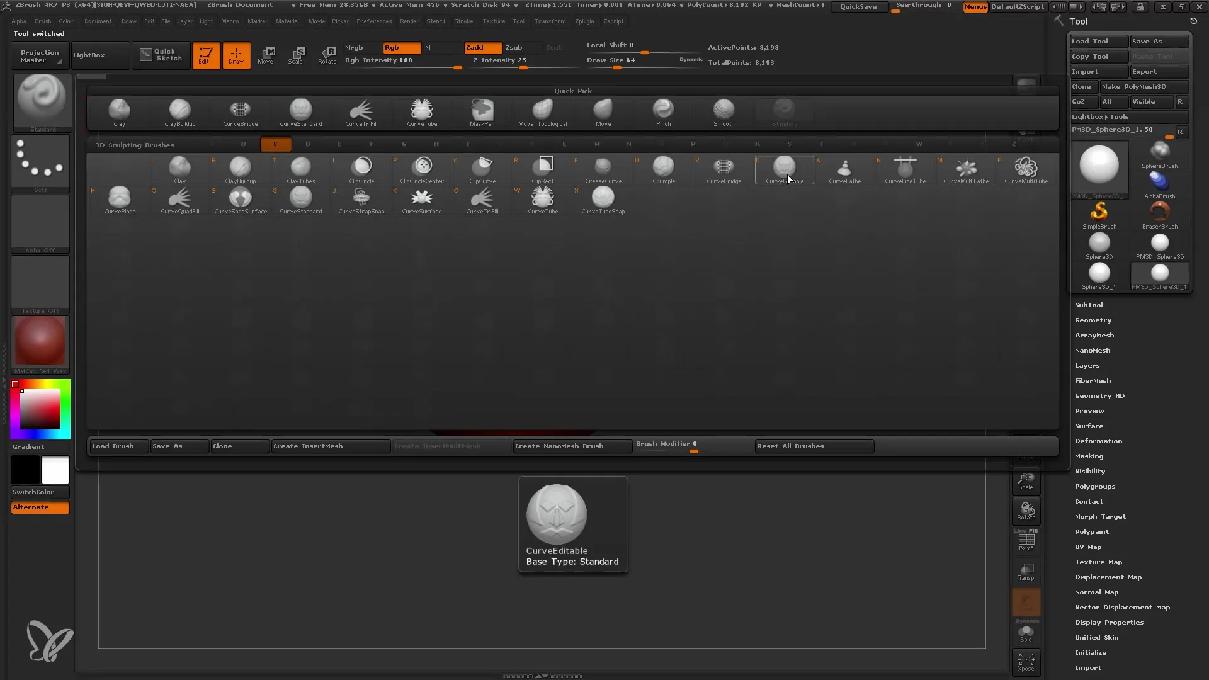Choose the CurveMultiTube brush
Screen dimensions: 1209x680
[1026, 170]
